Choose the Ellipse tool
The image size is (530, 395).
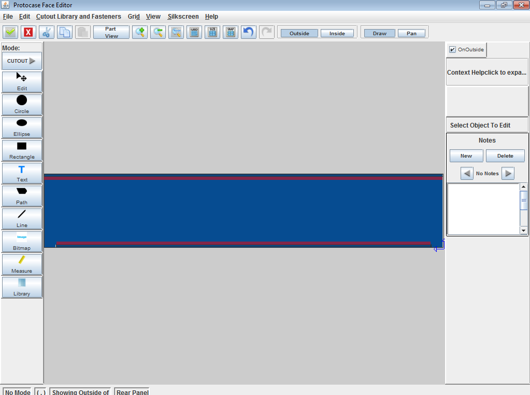[x=22, y=128]
